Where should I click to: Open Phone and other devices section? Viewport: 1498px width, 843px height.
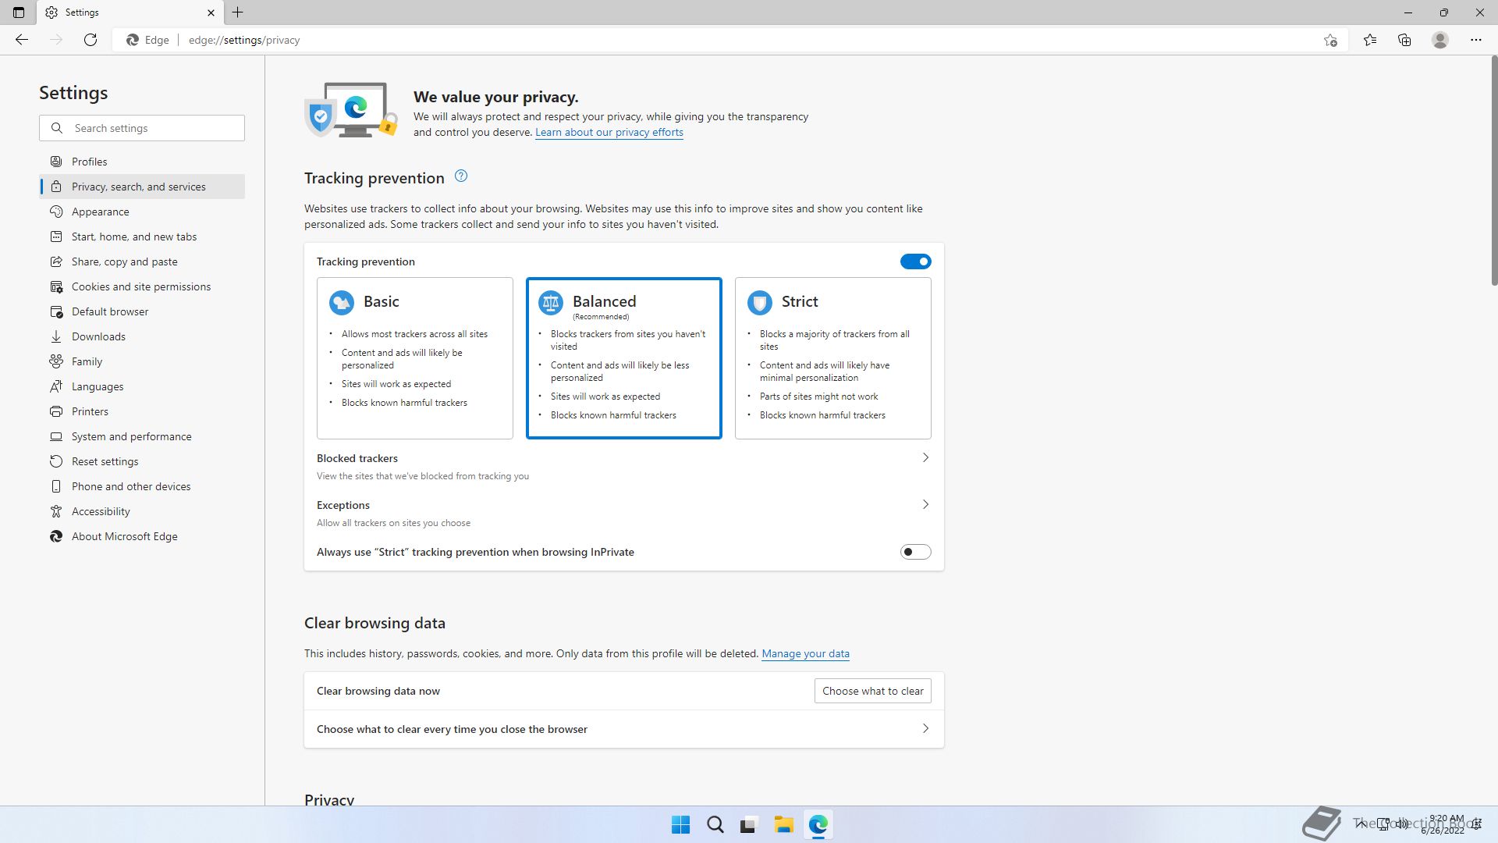142,486
